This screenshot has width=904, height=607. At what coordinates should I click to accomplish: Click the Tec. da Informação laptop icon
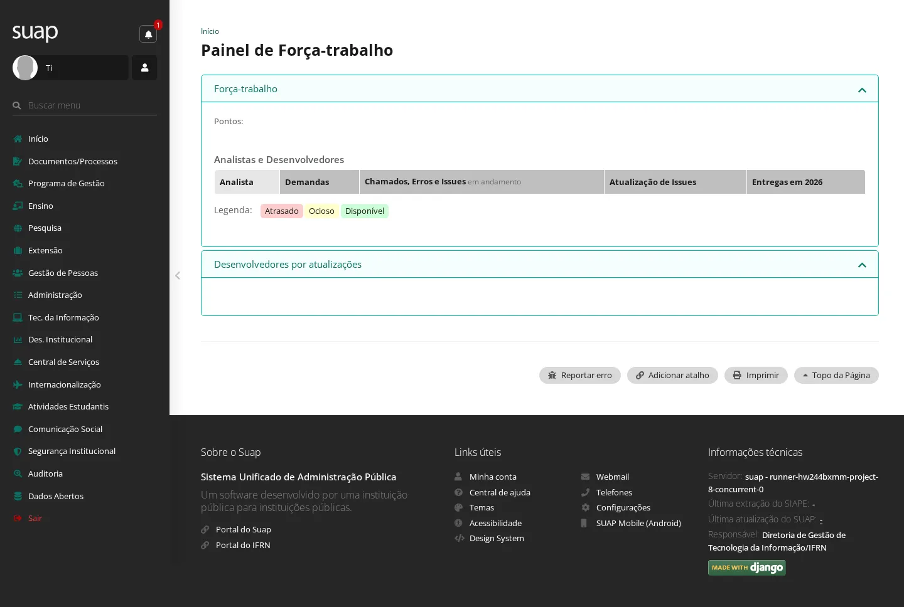coord(18,317)
